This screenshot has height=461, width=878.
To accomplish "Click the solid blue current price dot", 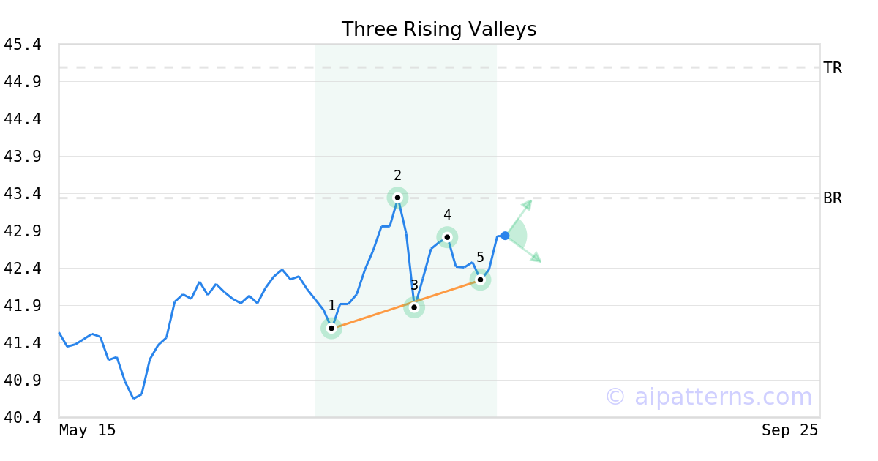I will [505, 236].
